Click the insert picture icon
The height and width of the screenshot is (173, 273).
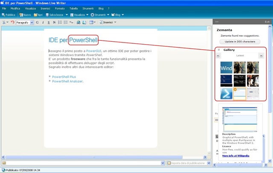pos(84,22)
